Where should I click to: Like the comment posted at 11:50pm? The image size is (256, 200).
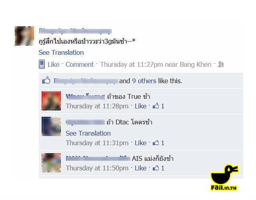pyautogui.click(x=140, y=168)
